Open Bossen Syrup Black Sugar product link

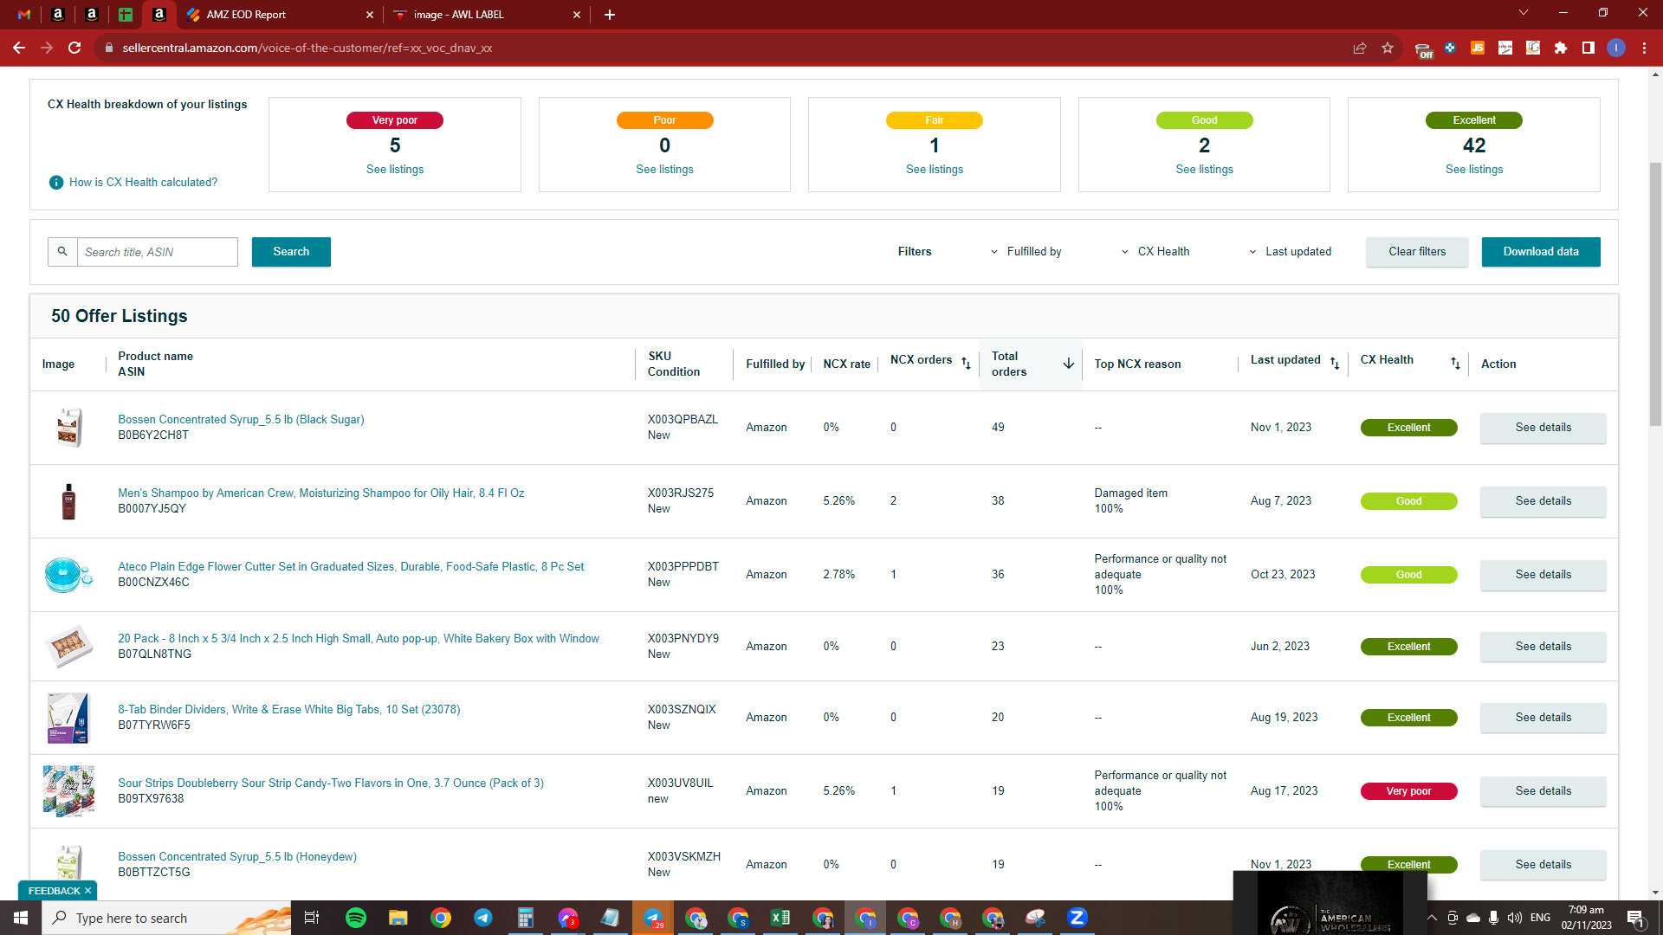pos(241,419)
